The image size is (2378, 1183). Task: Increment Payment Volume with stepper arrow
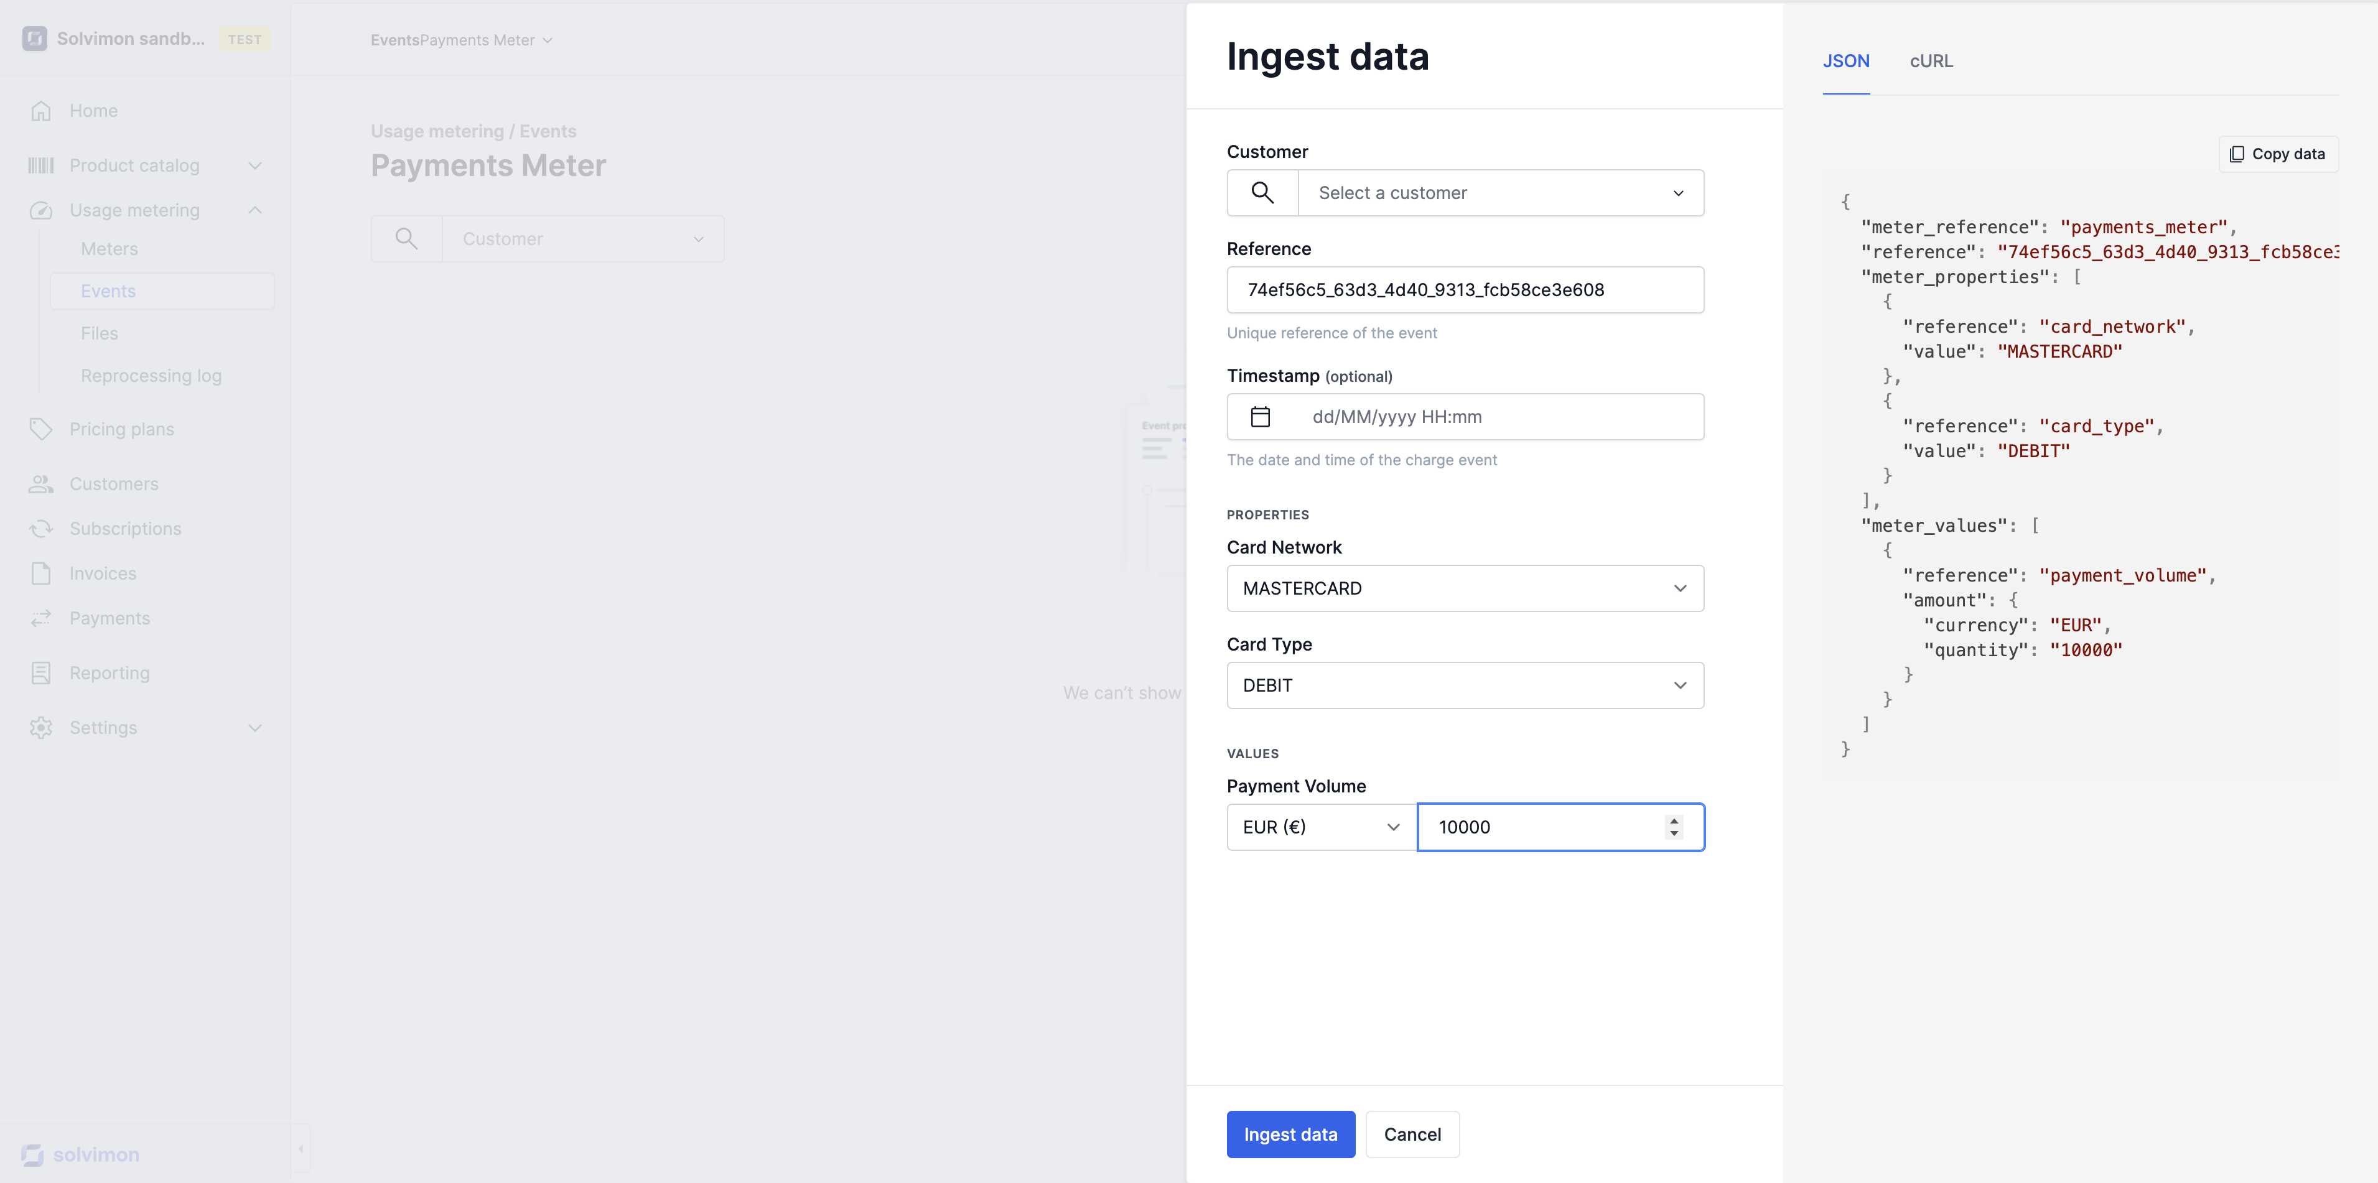coord(1674,820)
